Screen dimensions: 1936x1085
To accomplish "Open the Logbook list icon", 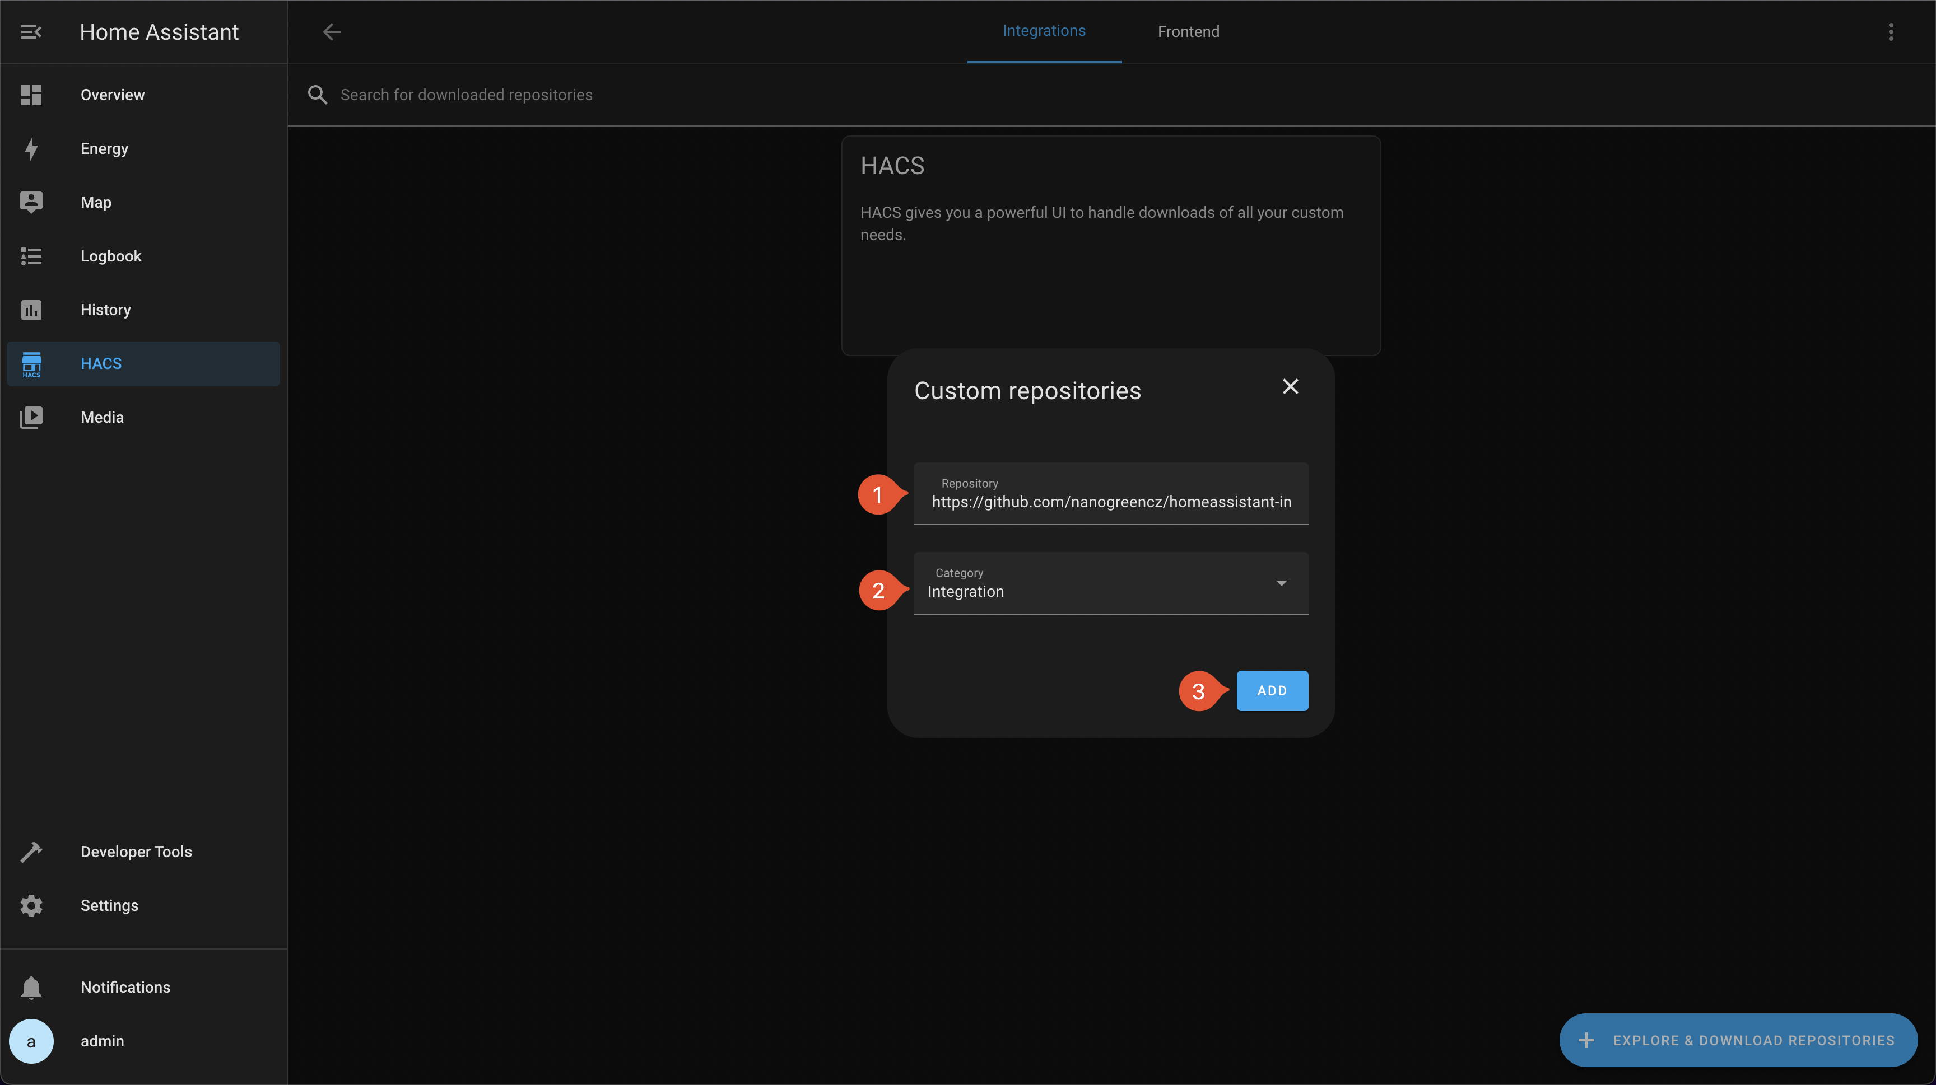I will coord(31,256).
